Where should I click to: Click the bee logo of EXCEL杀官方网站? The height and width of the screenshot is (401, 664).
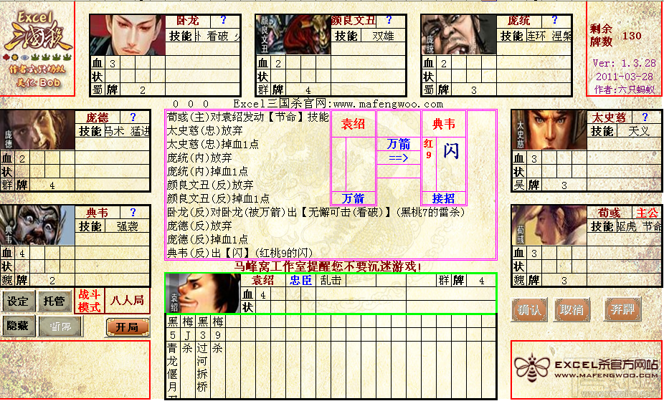point(533,367)
